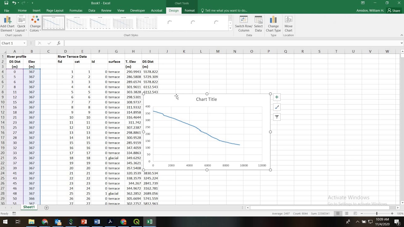Screen dimensions: 404x227
Task: Click the zoom out minus button
Action: point(362,213)
